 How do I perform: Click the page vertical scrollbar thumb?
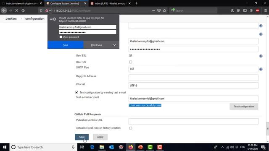pyautogui.click(x=267, y=129)
